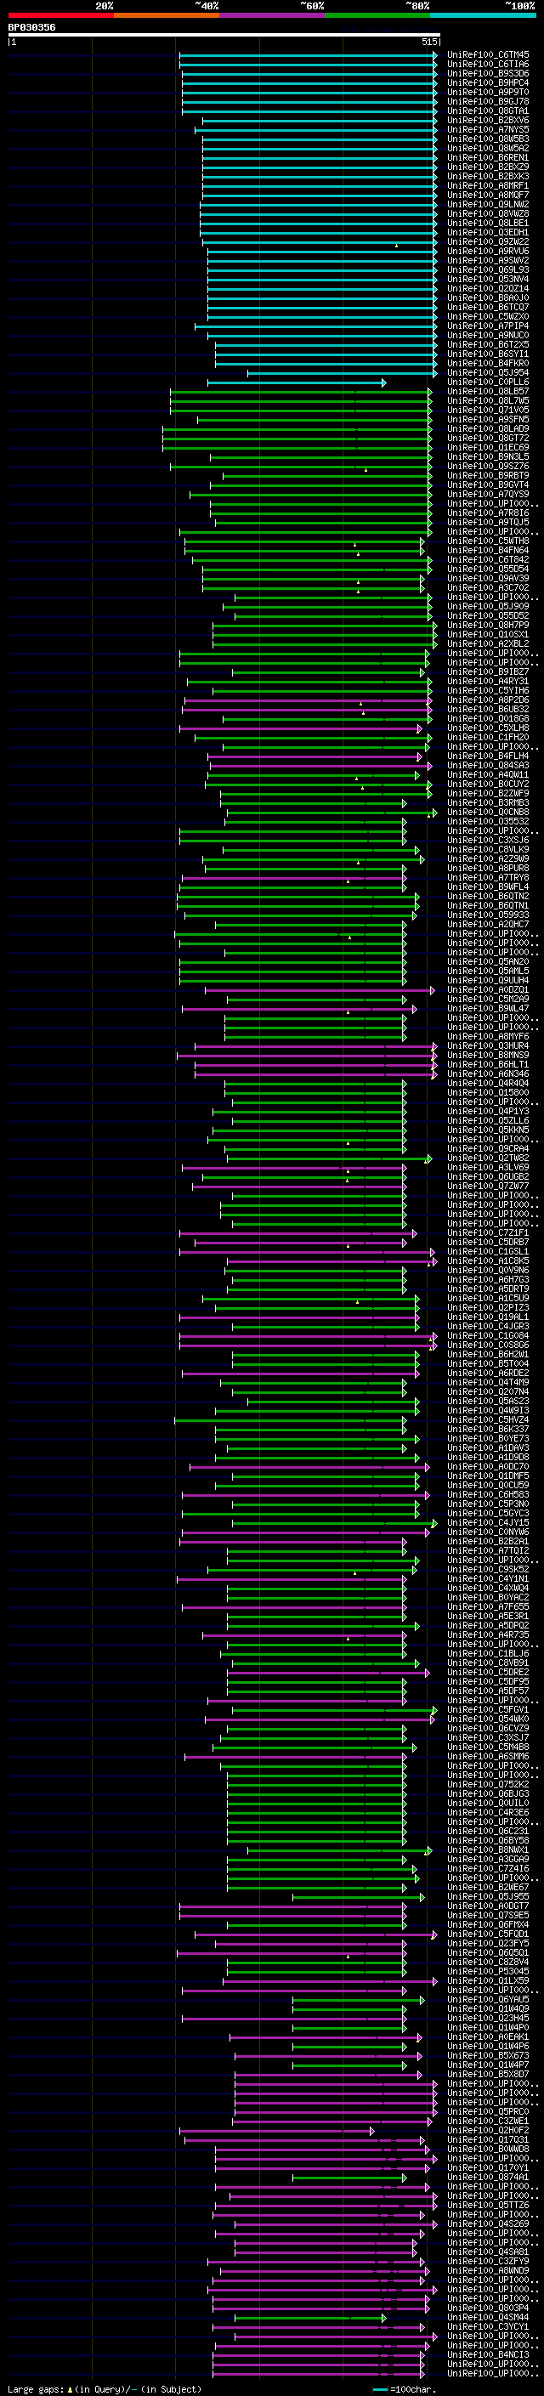Click the cyan alignment bar for UniRef100_C0PLL6
544x2396 pixels.
coord(297,382)
